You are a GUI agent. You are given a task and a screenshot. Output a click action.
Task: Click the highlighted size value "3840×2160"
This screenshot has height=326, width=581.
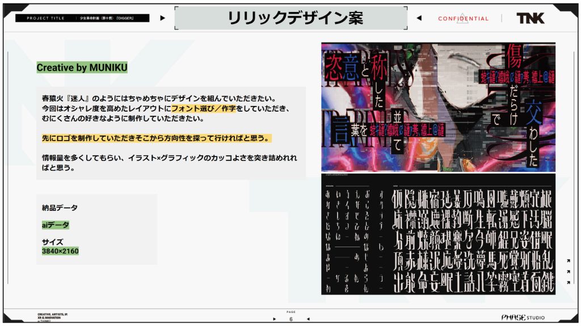60,251
